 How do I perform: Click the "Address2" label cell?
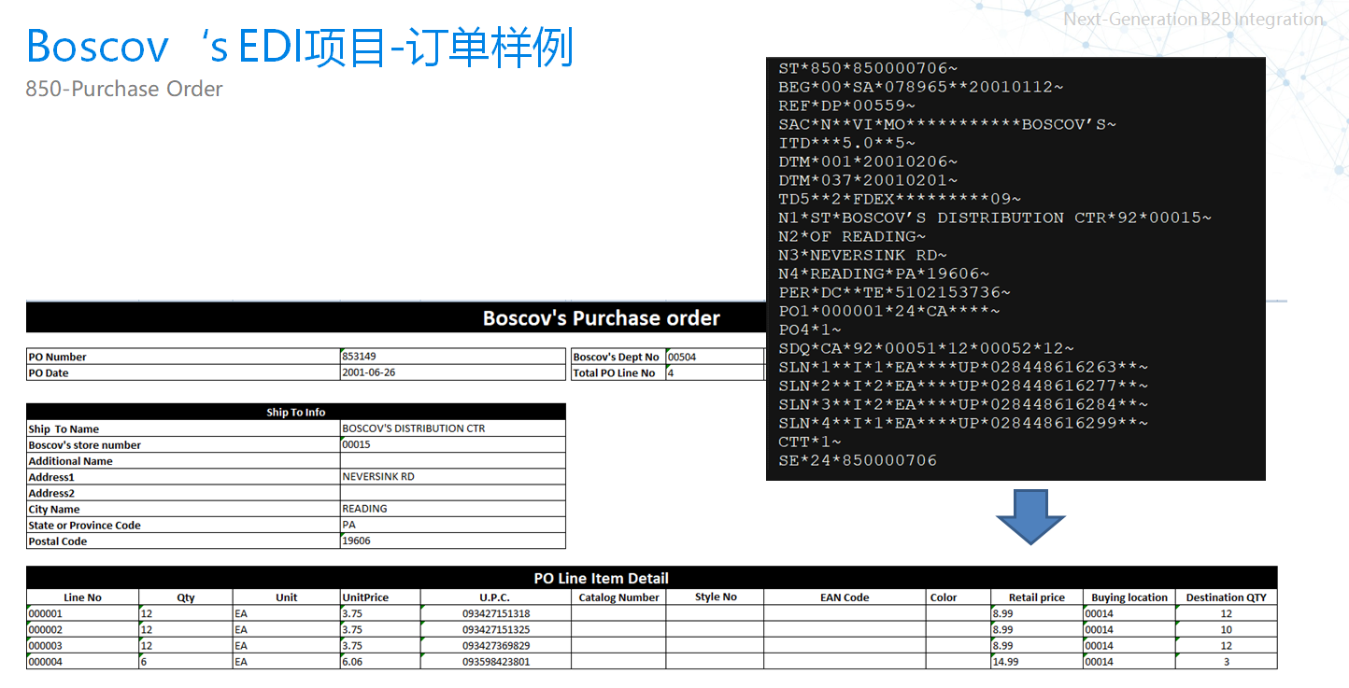click(183, 493)
